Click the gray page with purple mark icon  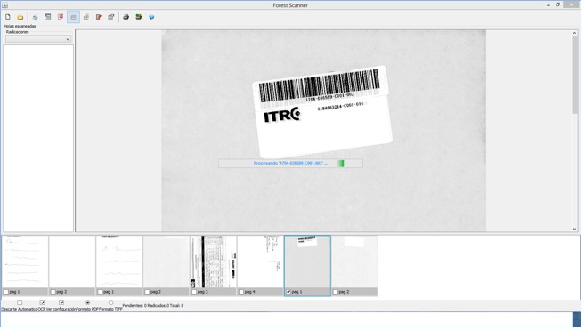click(x=111, y=17)
